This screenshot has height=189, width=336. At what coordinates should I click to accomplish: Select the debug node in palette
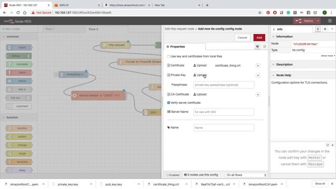[x=19, y=56]
